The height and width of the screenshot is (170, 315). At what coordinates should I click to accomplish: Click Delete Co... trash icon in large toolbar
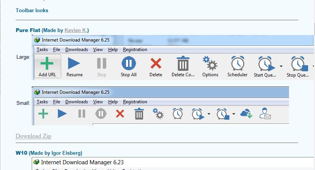[183, 63]
